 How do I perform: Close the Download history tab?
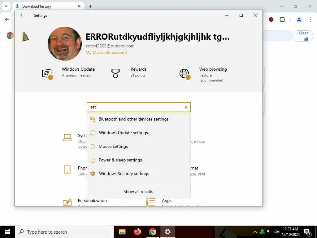pos(79,6)
